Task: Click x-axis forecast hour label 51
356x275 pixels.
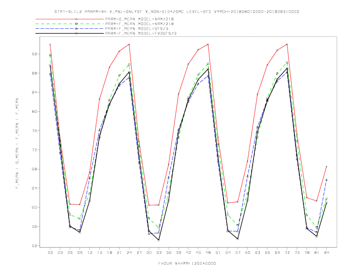Action: tap(218, 253)
